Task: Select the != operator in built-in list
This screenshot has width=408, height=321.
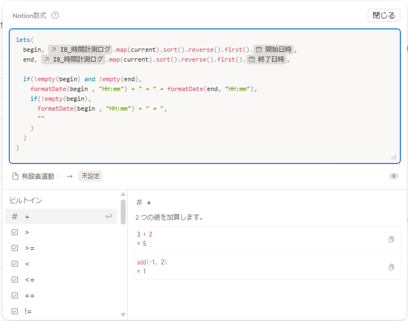Action: pos(61,311)
